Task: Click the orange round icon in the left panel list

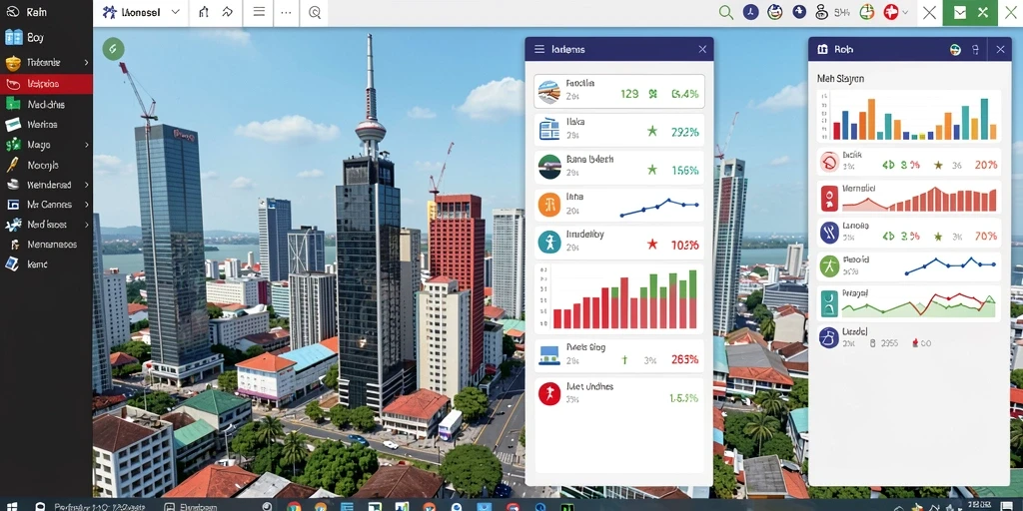Action: [x=549, y=205]
